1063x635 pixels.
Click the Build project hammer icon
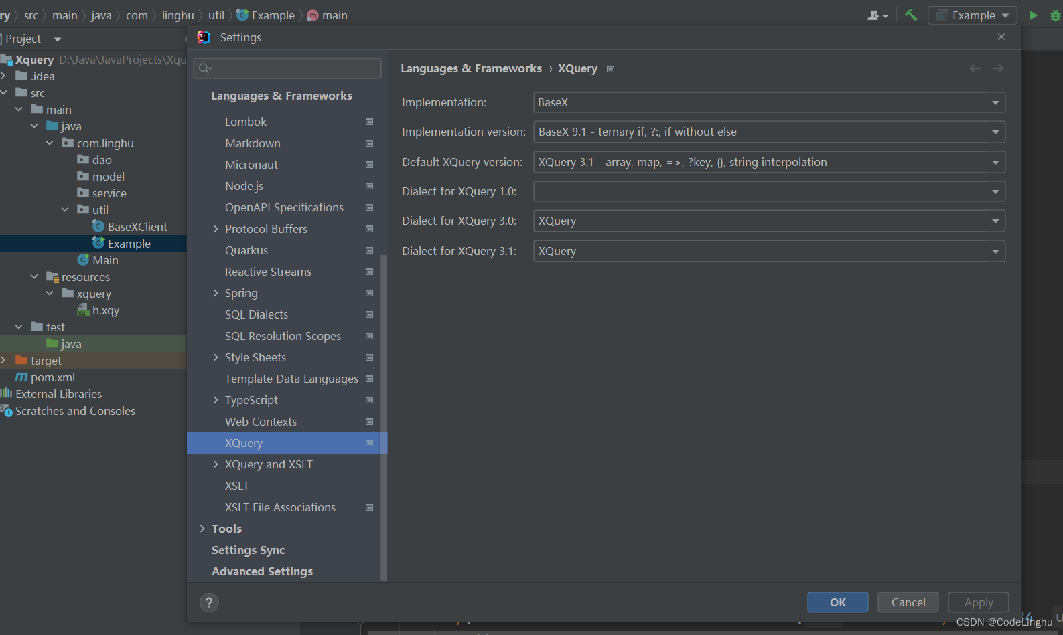pyautogui.click(x=911, y=15)
